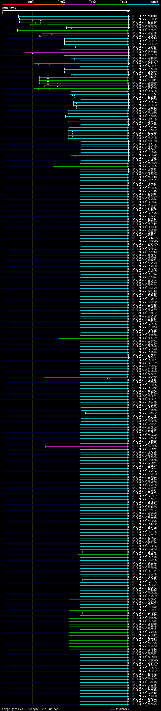The height and width of the screenshot is (711, 161).
Task: Click label UniRef100_C6C7T4
Action: [144, 274]
